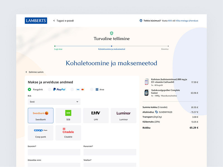Click the invoice Arve document icon
The image size is (223, 167).
point(97,89)
